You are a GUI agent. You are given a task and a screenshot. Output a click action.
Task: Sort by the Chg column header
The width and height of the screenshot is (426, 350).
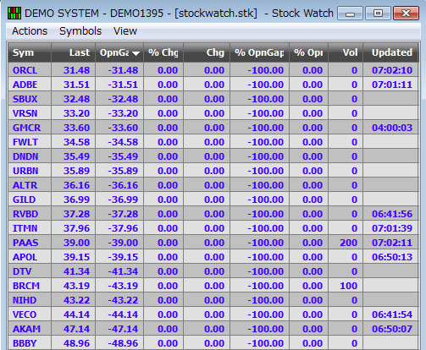[x=207, y=52]
